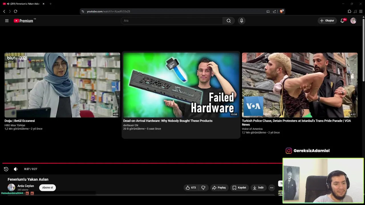The image size is (365, 205).
Task: Open the Arda Ceylan channel name link
Action: coord(26,186)
